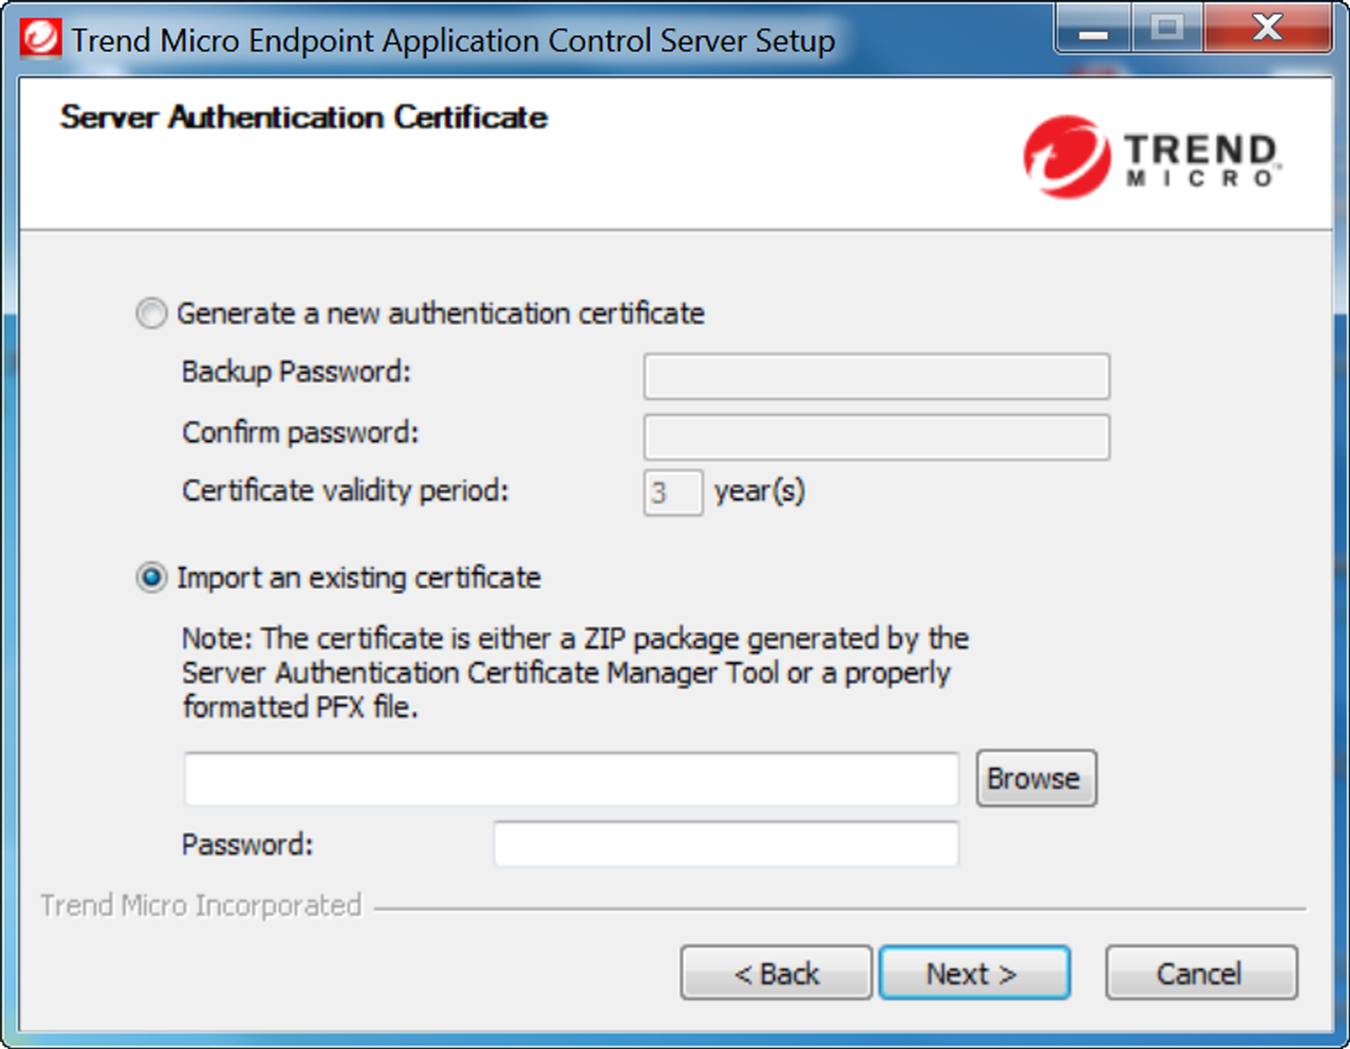Image resolution: width=1350 pixels, height=1049 pixels.
Task: Click the import certificate Password field
Action: pos(725,845)
